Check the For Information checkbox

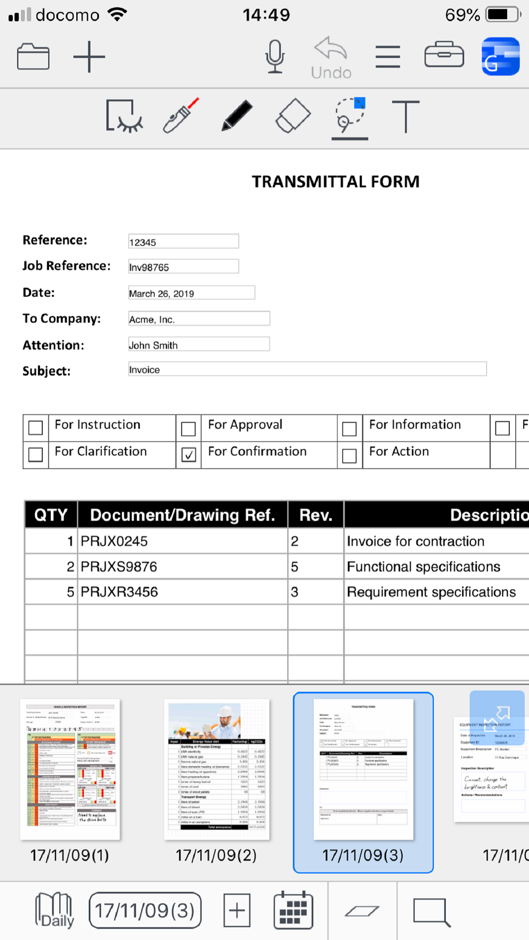pos(349,429)
